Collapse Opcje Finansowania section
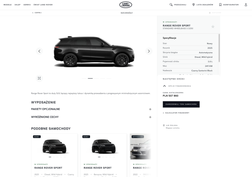252x177 pixels. 164,86
